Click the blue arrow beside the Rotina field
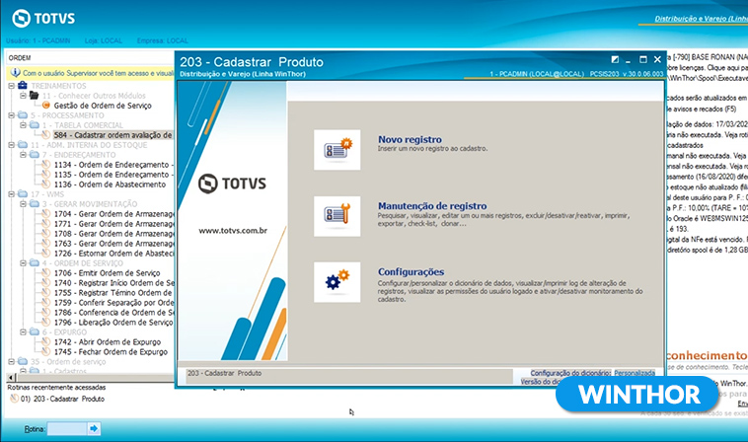Image resolution: width=748 pixels, height=442 pixels. pyautogui.click(x=94, y=429)
